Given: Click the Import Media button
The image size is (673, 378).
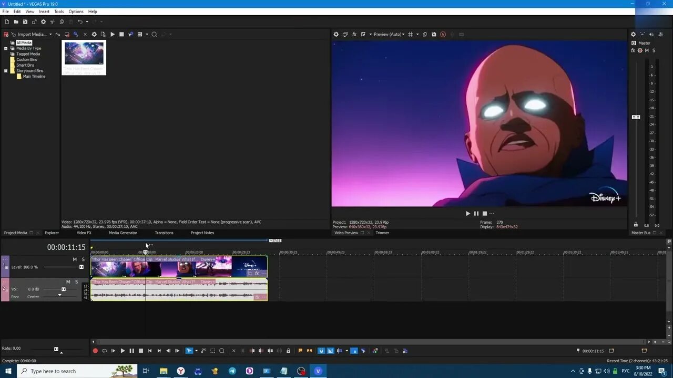Looking at the screenshot, I should [x=32, y=34].
